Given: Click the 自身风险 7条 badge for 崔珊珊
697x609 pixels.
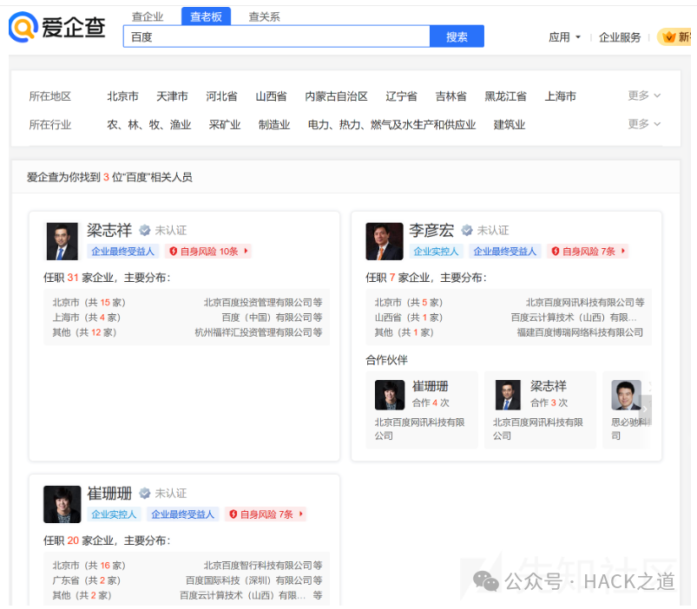Looking at the screenshot, I should pos(265,514).
